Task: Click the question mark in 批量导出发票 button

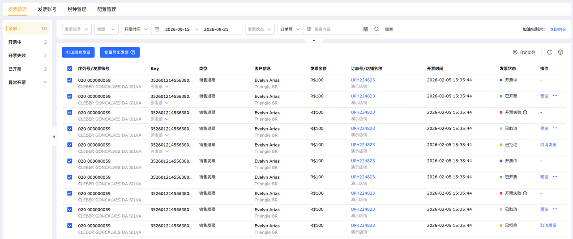Action: (133, 52)
